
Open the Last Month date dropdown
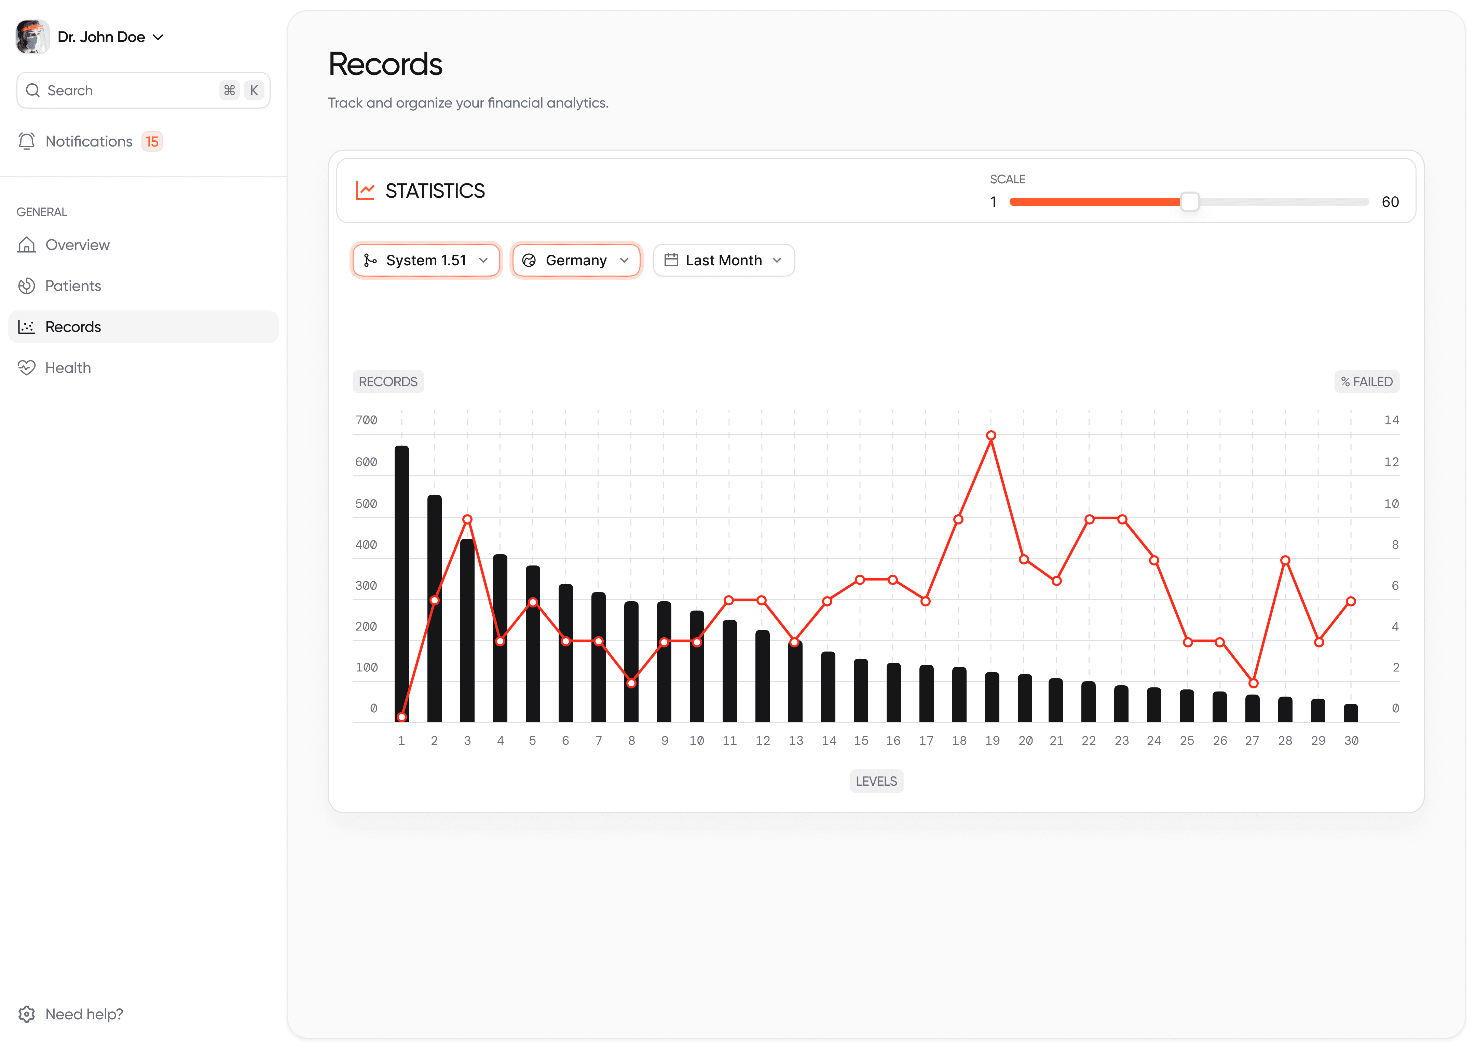(723, 260)
